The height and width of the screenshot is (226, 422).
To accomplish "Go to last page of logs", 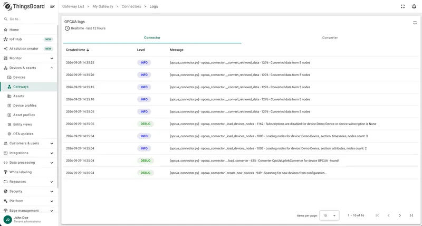I will [411, 215].
